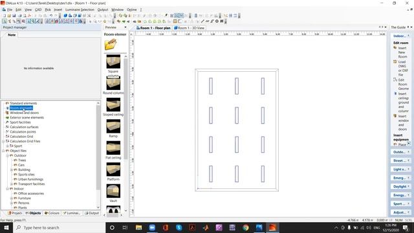Screen dimensions: 414x233
Task: Select Office accessories tree item
Action: click(31, 194)
